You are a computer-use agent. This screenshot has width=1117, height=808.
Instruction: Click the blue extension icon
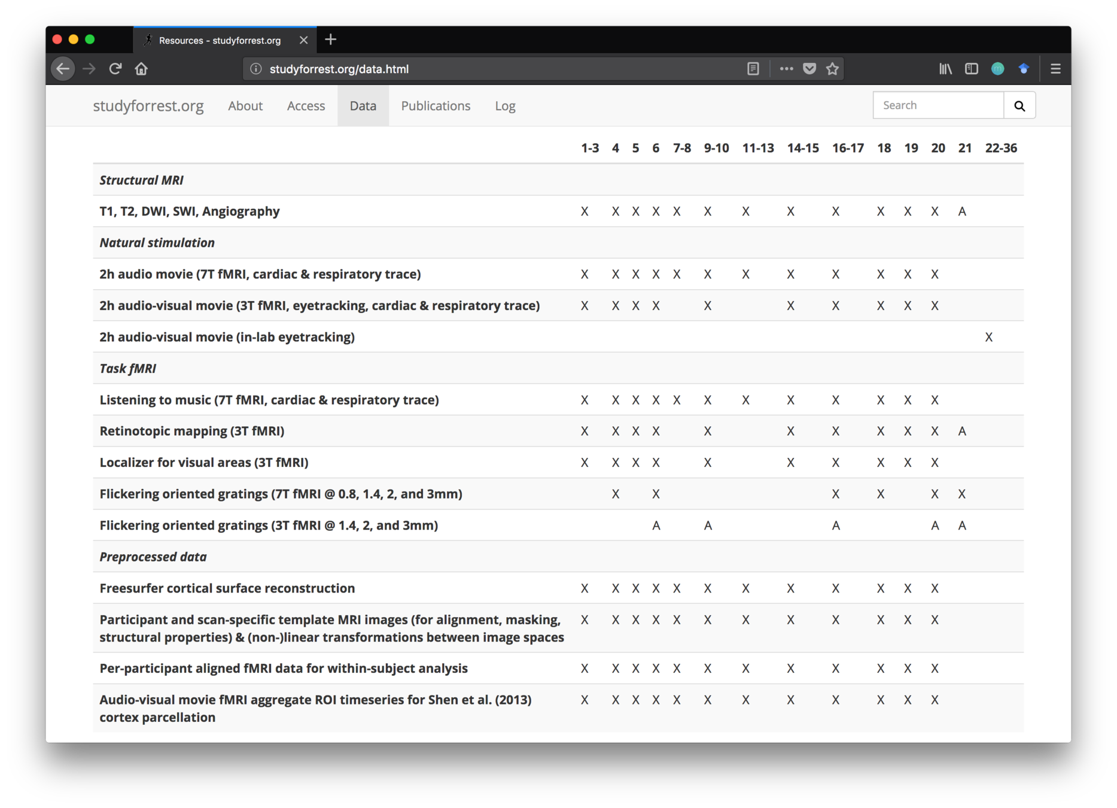1024,69
